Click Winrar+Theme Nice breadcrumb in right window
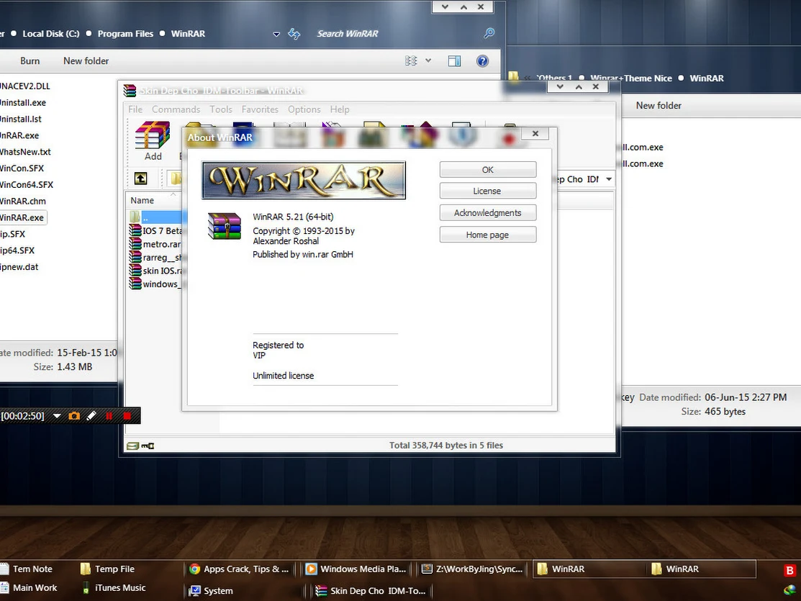This screenshot has width=801, height=601. click(631, 78)
